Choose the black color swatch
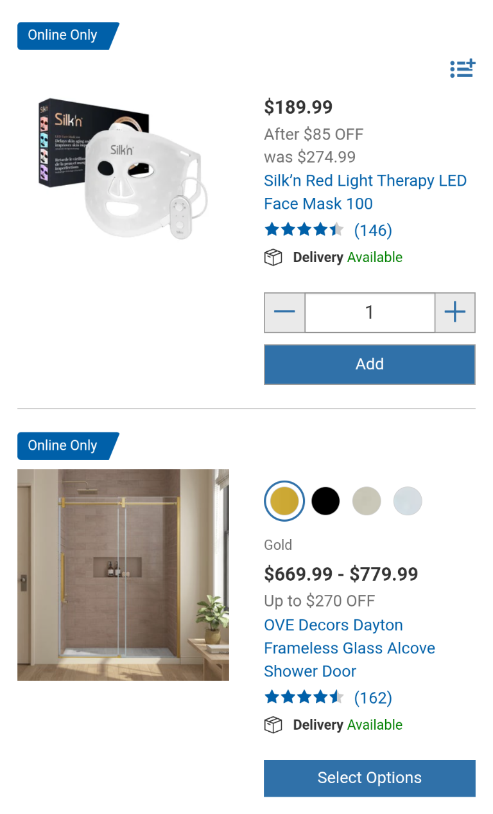493x814 pixels. point(325,501)
